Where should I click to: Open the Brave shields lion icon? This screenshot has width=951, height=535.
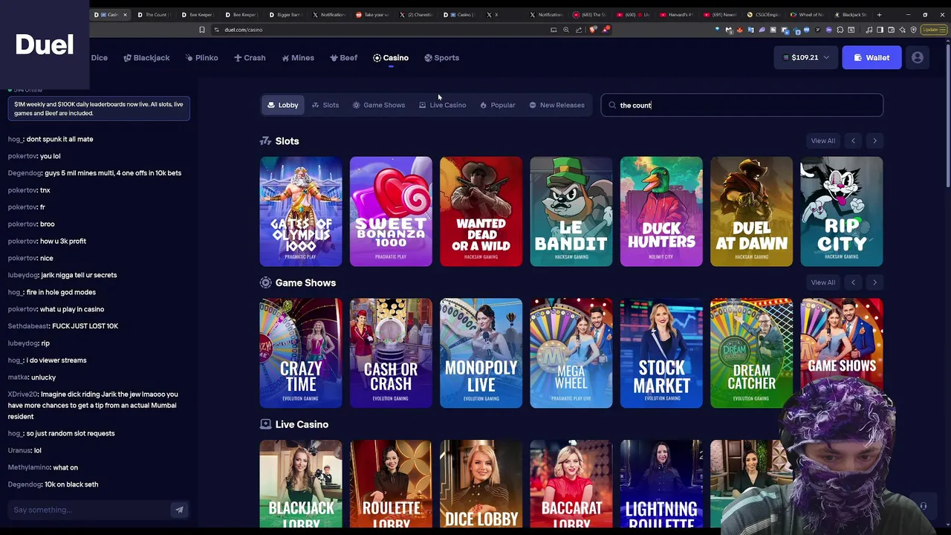coord(592,30)
